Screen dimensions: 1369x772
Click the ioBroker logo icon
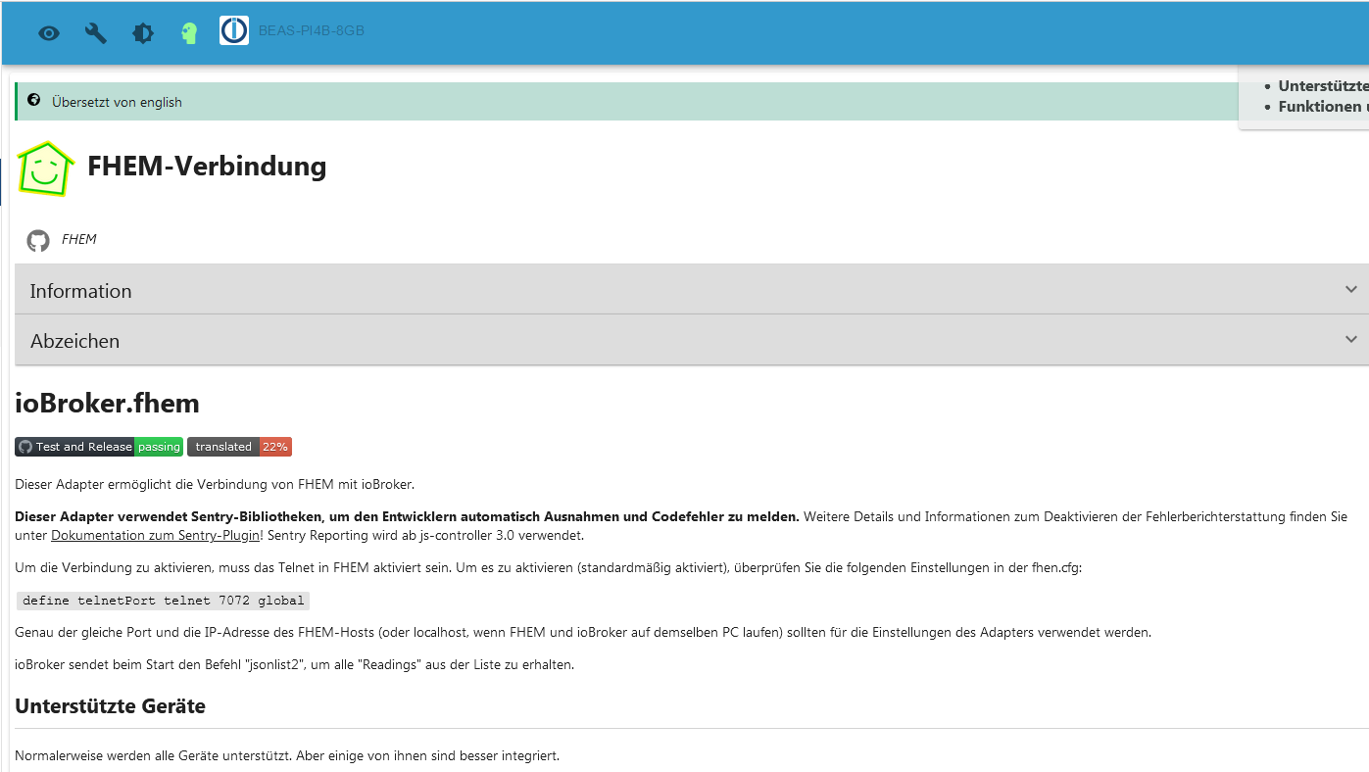click(234, 30)
